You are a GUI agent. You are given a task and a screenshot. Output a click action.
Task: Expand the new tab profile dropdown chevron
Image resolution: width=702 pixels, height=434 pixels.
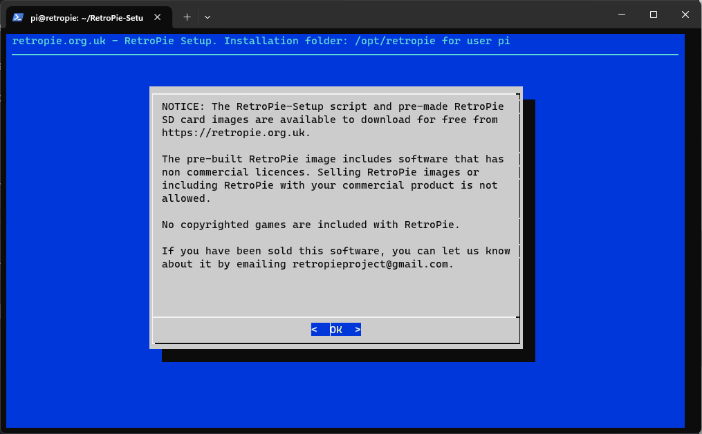pyautogui.click(x=207, y=17)
